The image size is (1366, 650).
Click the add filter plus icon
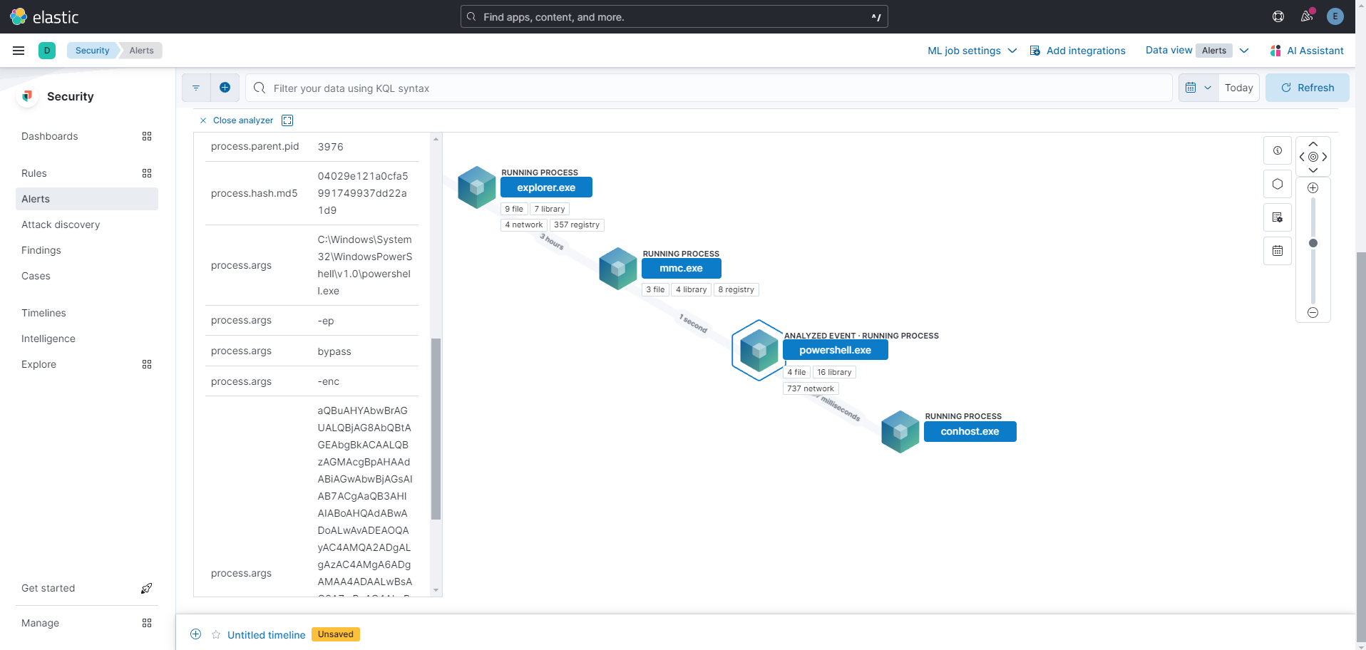click(x=225, y=88)
